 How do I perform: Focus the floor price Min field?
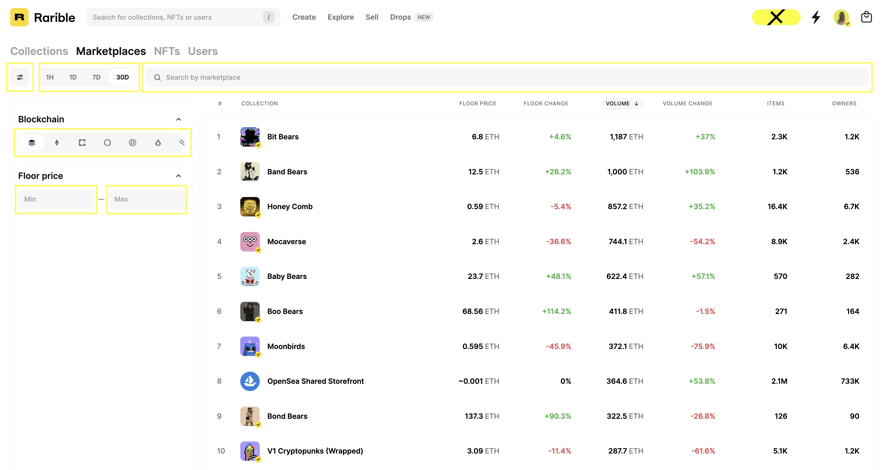56,199
